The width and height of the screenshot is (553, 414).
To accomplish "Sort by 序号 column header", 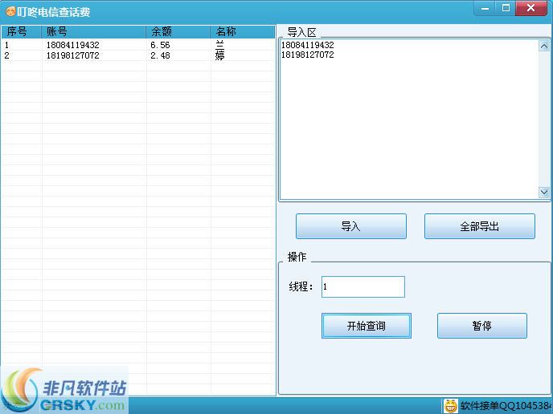I will (x=21, y=31).
